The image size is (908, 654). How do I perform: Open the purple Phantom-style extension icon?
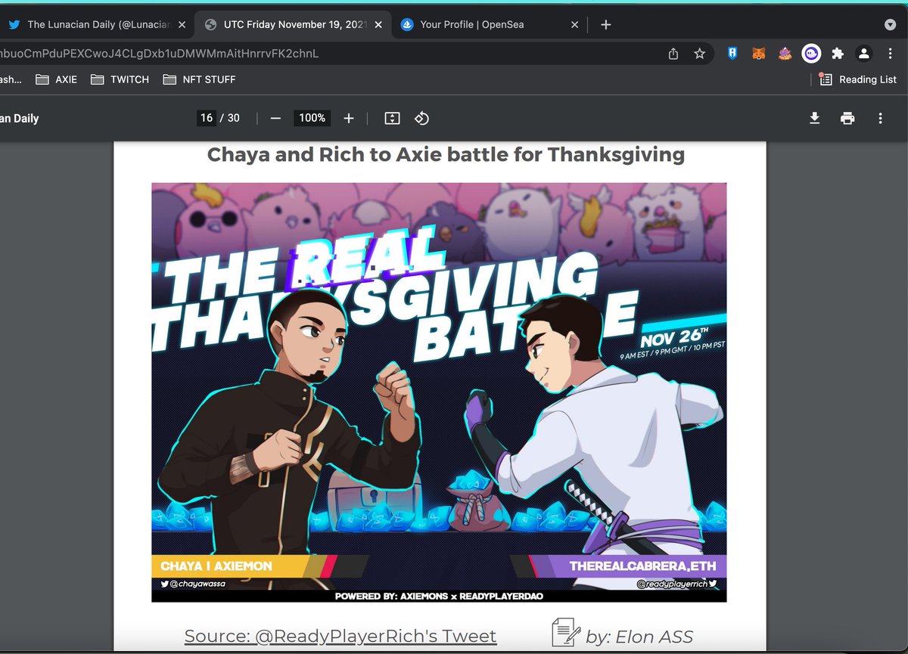click(785, 54)
